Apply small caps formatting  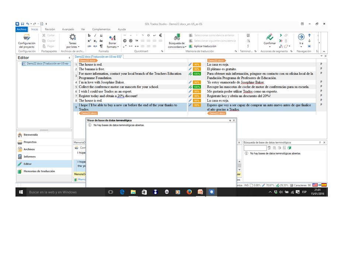101,41
